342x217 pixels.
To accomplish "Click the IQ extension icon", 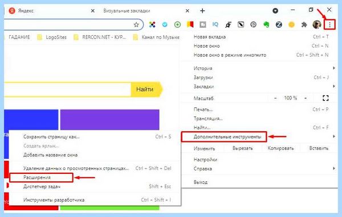I will point(215,24).
